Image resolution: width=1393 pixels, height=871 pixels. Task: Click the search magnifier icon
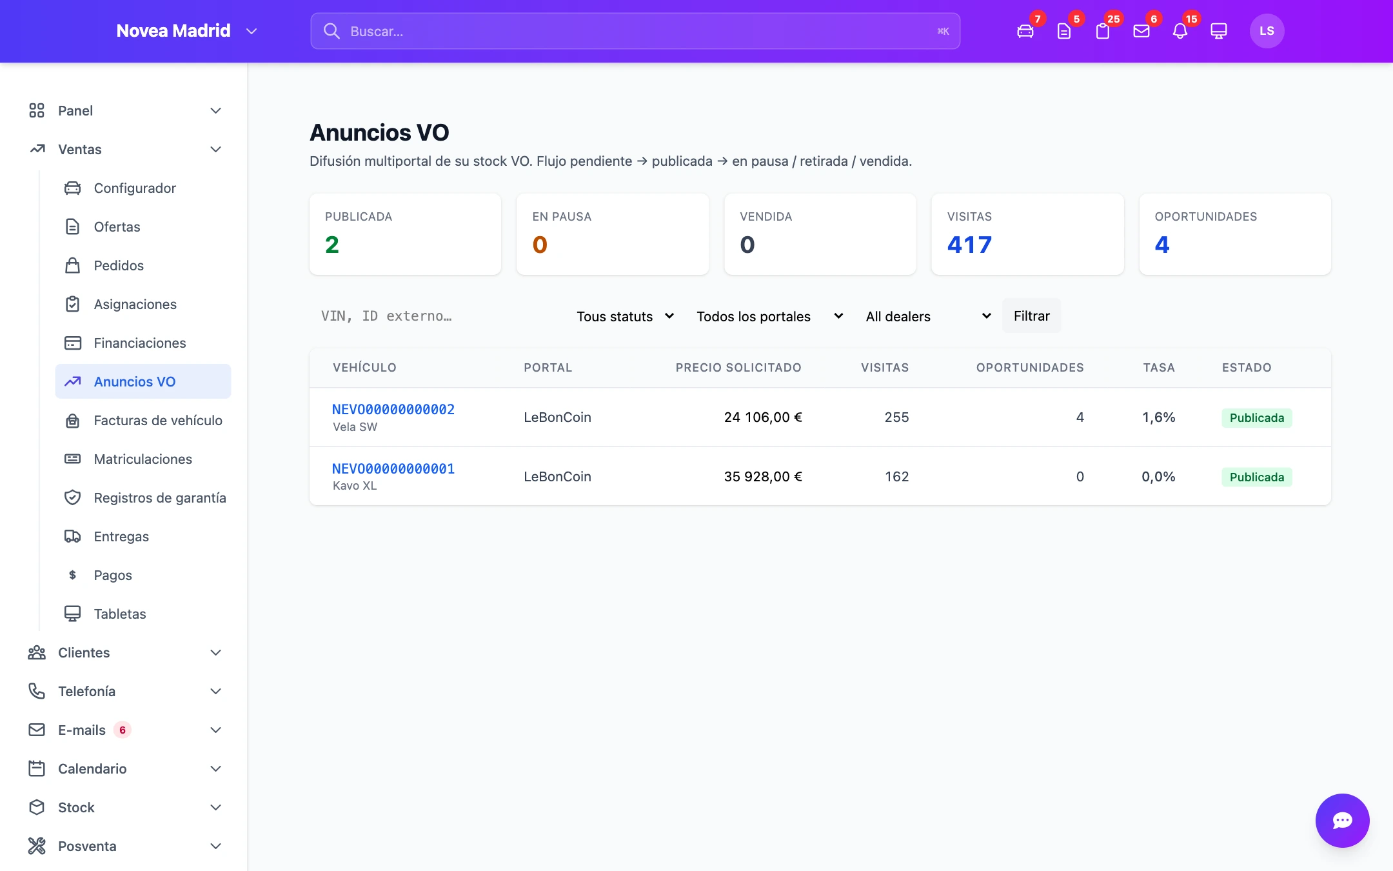(x=331, y=31)
